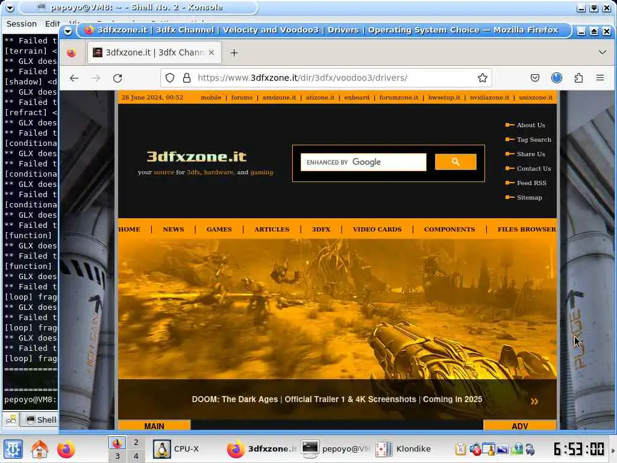This screenshot has width=617, height=463.
Task: Open a new Firefox tab with plus button
Action: (234, 53)
